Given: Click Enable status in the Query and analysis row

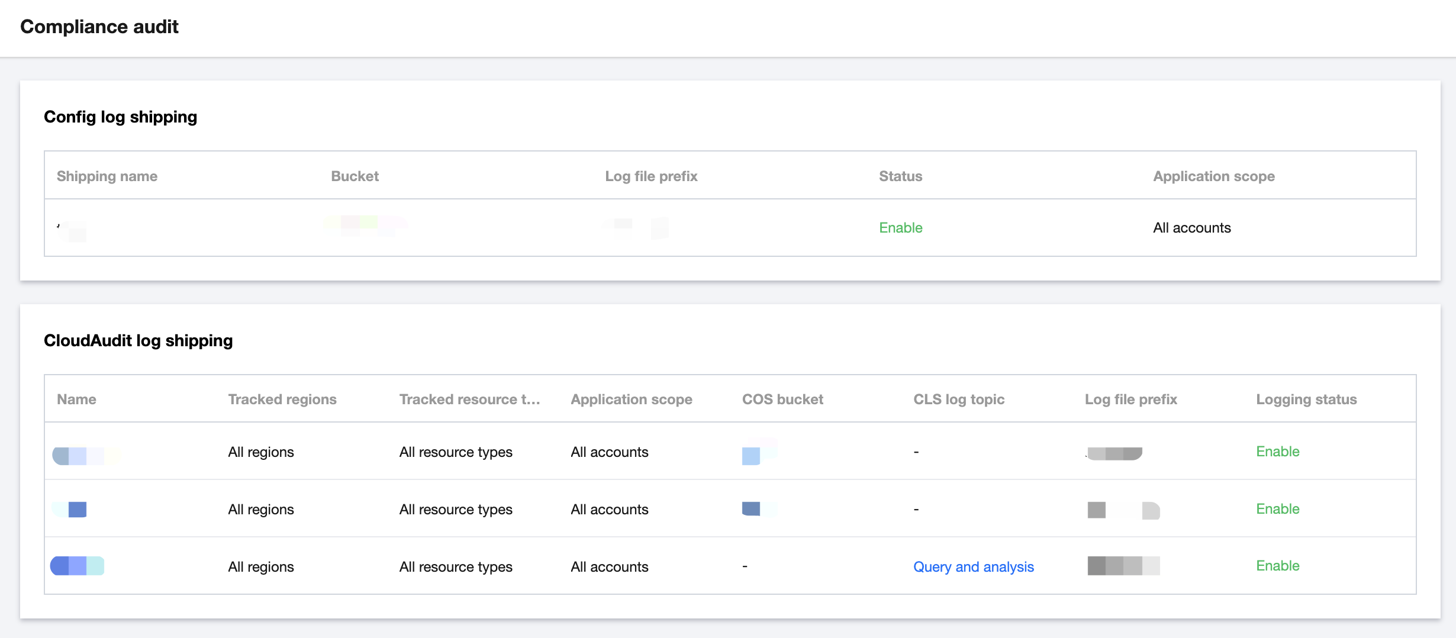Looking at the screenshot, I should (x=1277, y=566).
